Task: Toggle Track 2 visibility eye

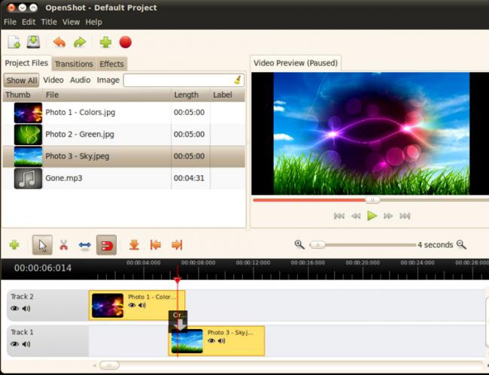Action: pyautogui.click(x=14, y=308)
